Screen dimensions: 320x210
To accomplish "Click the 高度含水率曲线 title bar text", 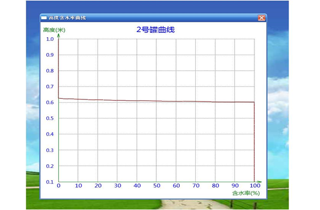I will 67,18.
